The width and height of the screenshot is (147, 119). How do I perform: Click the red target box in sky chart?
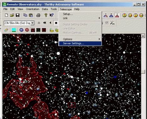click(72, 105)
